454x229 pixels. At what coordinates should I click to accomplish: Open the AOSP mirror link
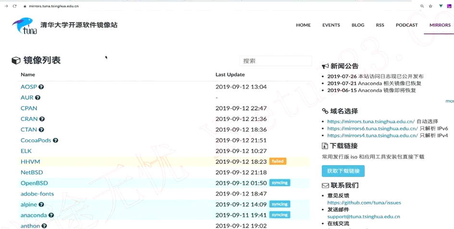pyautogui.click(x=29, y=87)
